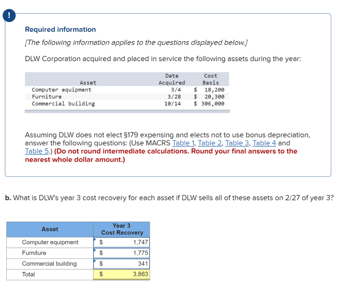Open the MACRS Table 1 link

click(x=183, y=143)
